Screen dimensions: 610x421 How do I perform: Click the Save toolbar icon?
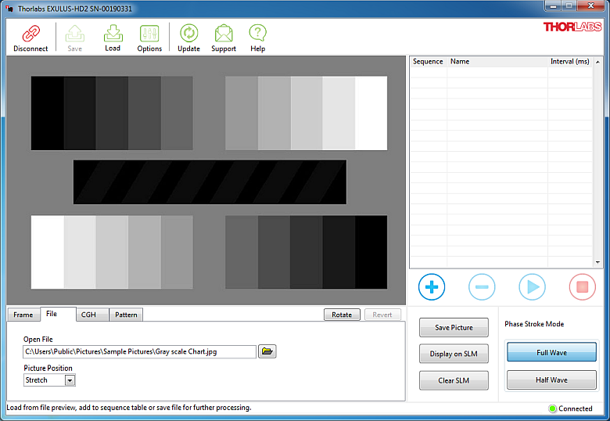(75, 34)
